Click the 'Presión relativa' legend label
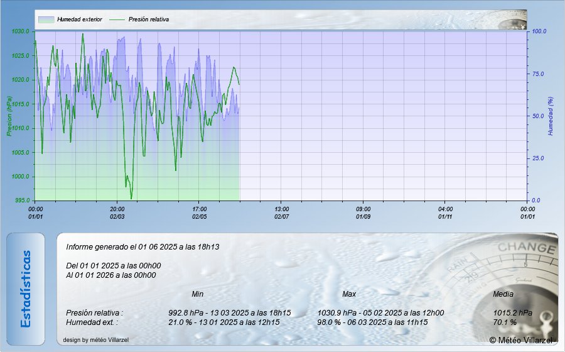Image resolution: width=565 pixels, height=352 pixels. (x=149, y=19)
